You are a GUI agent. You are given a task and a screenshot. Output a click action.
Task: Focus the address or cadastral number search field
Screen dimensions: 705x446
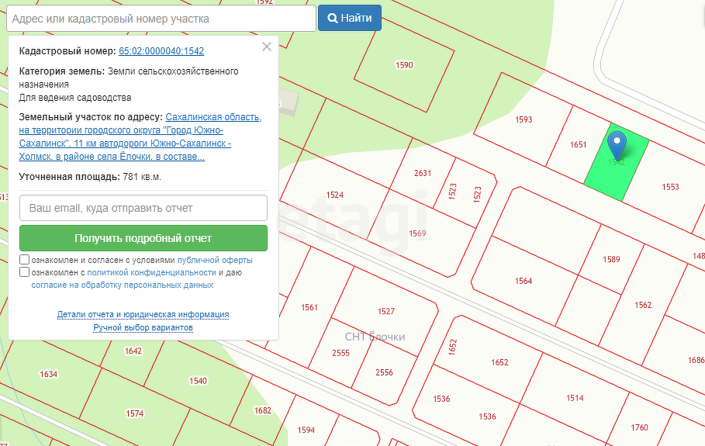161,18
